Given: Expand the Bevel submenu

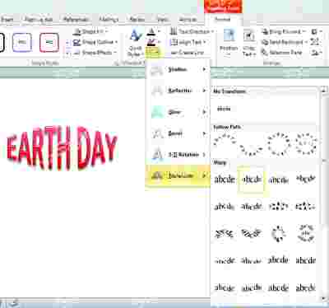Looking at the screenshot, I should click(178, 133).
